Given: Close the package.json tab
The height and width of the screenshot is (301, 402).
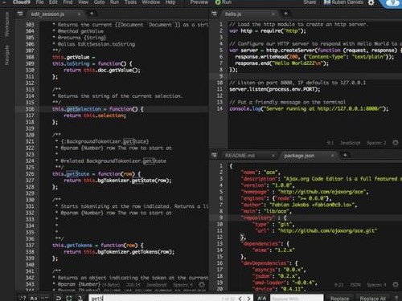Looking at the screenshot, I should [x=333, y=156].
